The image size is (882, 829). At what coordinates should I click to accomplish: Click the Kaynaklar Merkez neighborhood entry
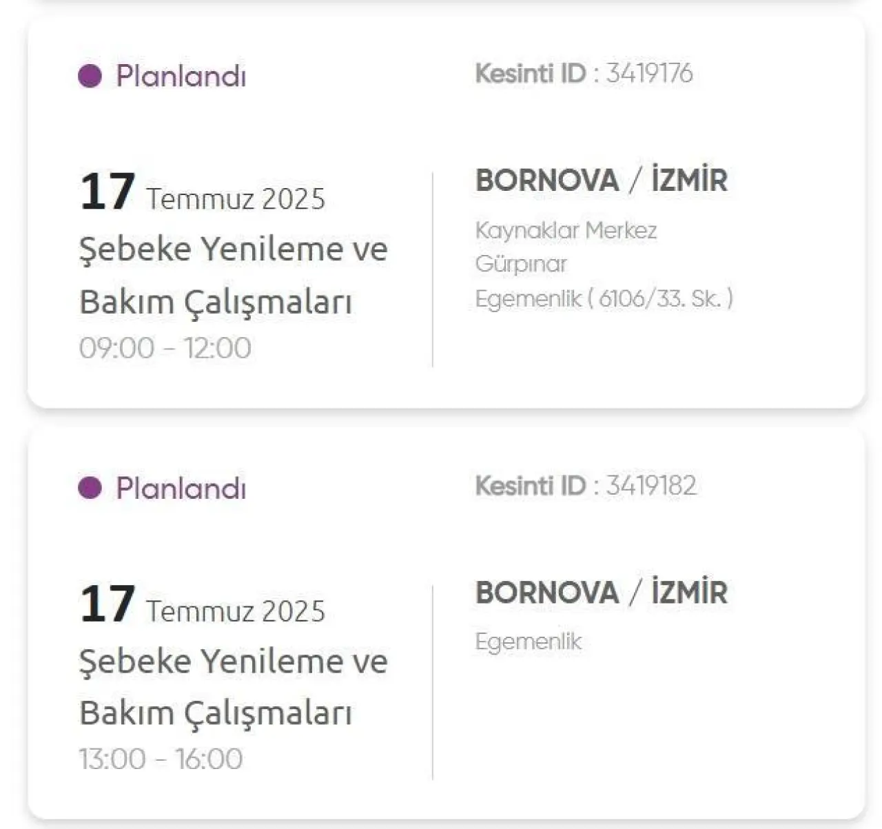coord(566,231)
